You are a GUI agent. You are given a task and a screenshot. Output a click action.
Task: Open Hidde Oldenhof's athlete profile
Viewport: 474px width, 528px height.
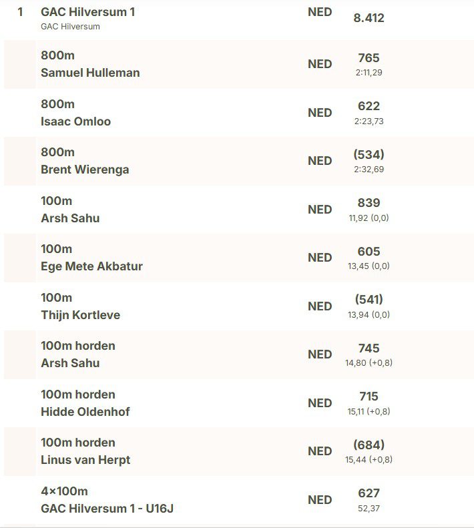[85, 412]
